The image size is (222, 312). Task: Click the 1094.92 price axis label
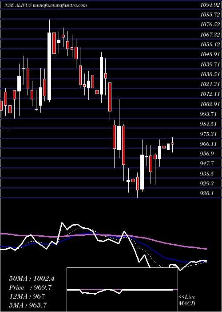click(210, 5)
